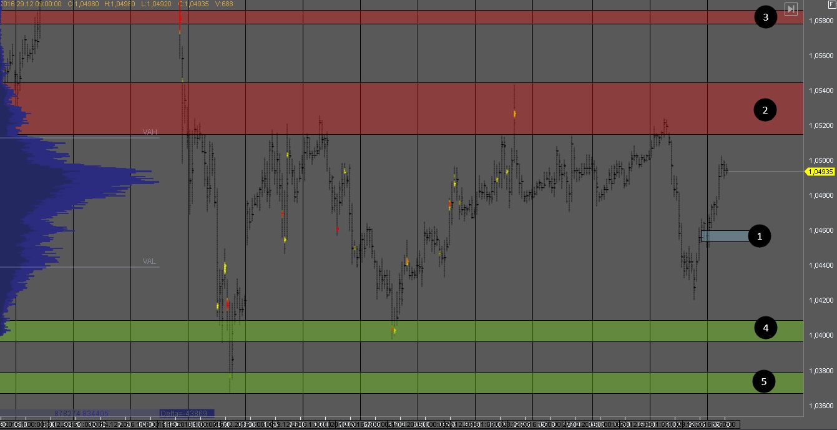837x430 pixels.
Task: Click the VAL level label
Action: point(149,261)
